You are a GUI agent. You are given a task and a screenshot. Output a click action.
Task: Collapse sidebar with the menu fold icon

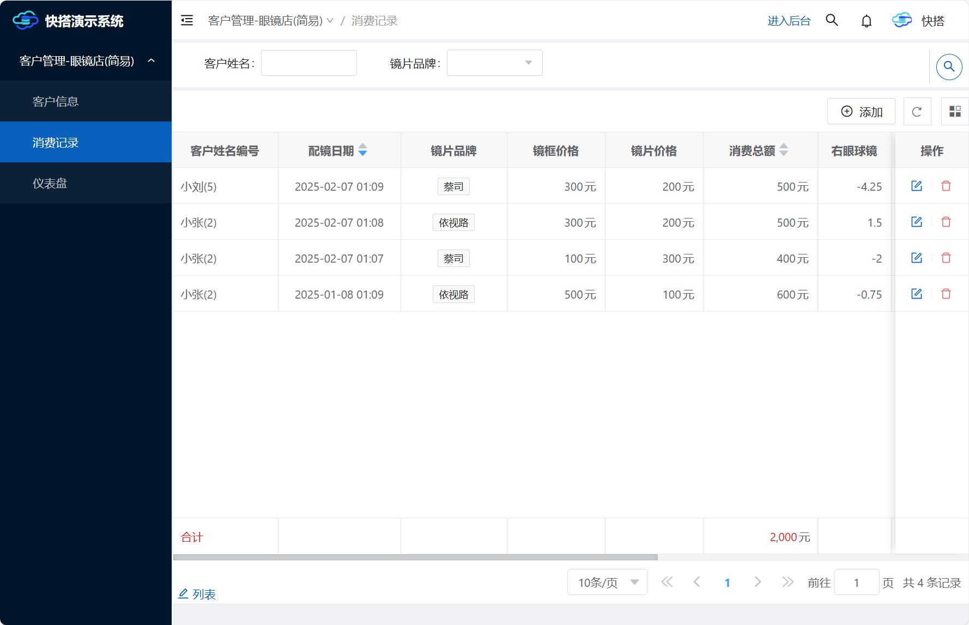tap(187, 21)
